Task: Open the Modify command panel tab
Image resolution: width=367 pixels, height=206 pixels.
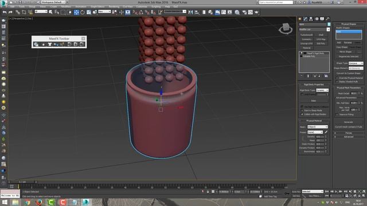Action: pyautogui.click(x=306, y=19)
